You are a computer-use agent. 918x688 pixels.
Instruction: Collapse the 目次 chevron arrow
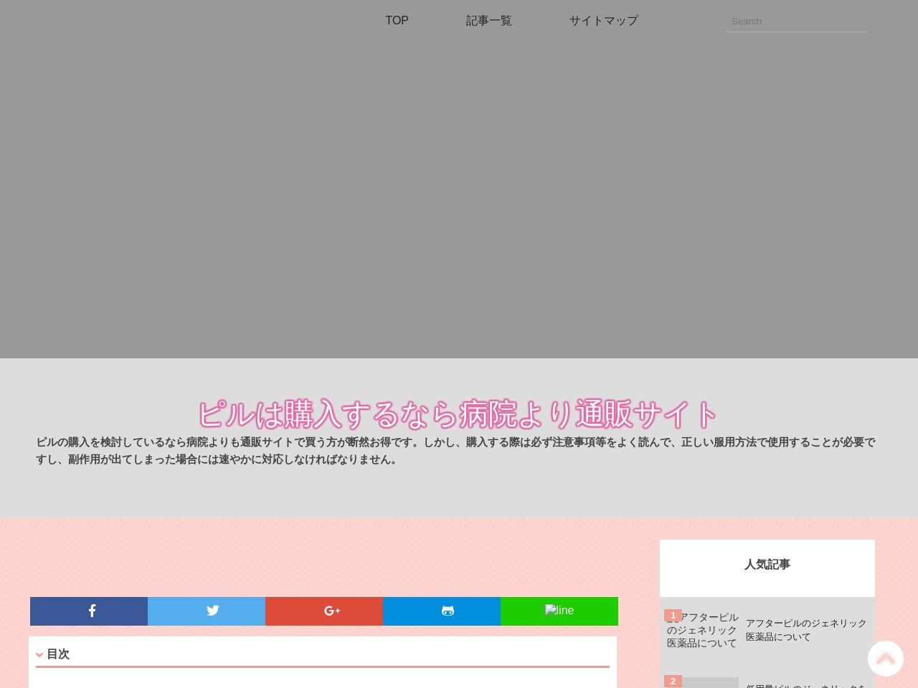[x=39, y=654]
